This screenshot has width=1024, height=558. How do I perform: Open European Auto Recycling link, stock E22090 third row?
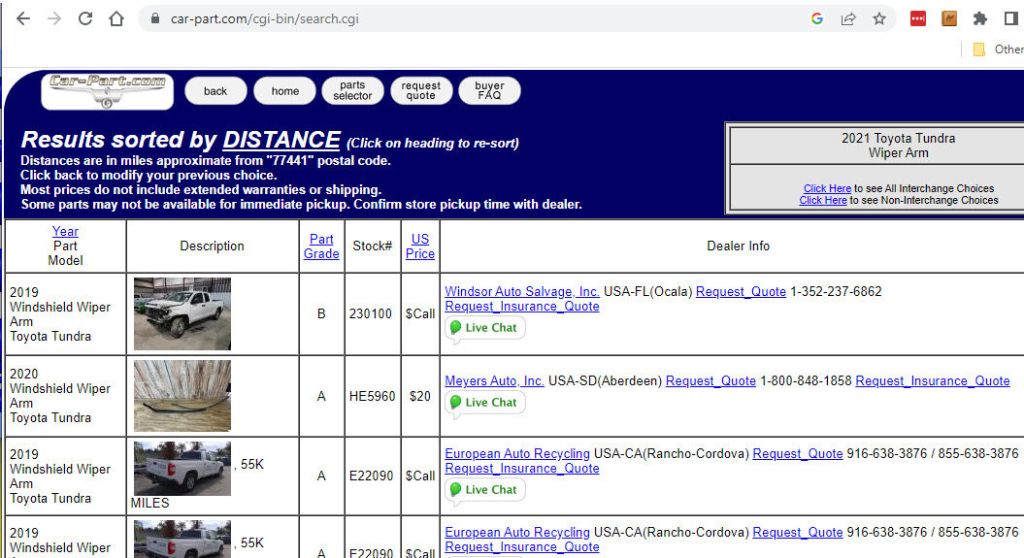tap(517, 453)
